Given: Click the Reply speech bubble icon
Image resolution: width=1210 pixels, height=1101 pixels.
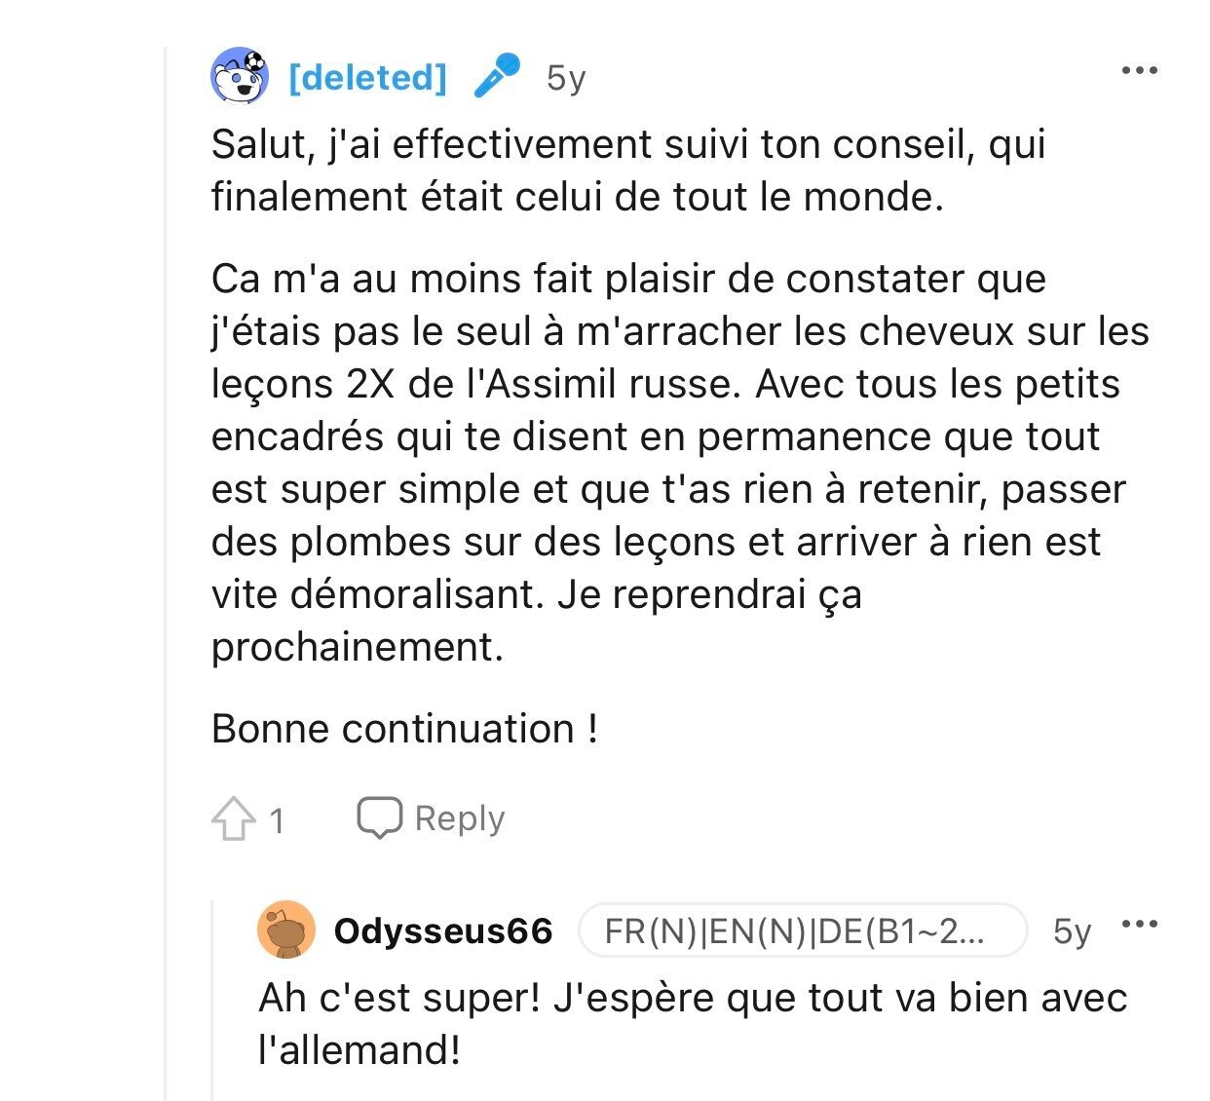Looking at the screenshot, I should click(x=379, y=817).
